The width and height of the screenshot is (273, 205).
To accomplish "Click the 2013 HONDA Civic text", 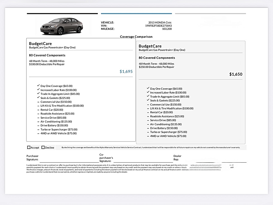I will coord(160,22).
